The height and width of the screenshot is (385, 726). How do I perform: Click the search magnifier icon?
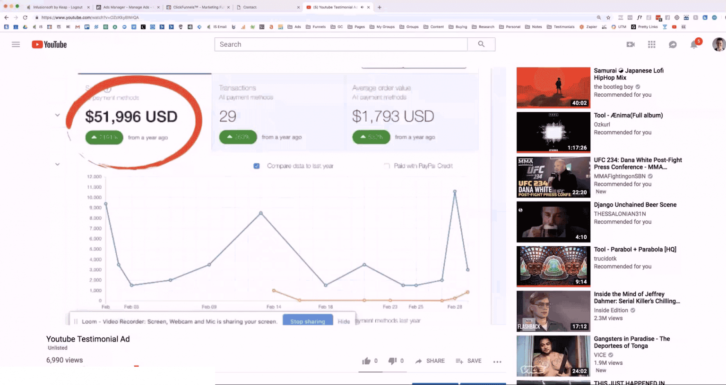click(x=481, y=44)
